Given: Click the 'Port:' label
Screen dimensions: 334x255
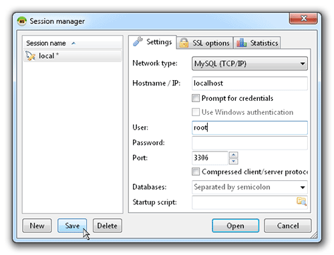Looking at the screenshot, I should [140, 158].
